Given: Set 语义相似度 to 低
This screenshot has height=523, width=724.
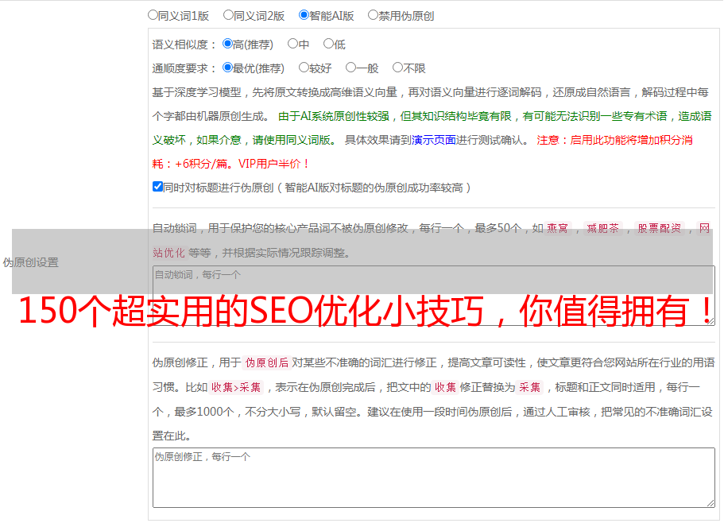Looking at the screenshot, I should click(328, 44).
